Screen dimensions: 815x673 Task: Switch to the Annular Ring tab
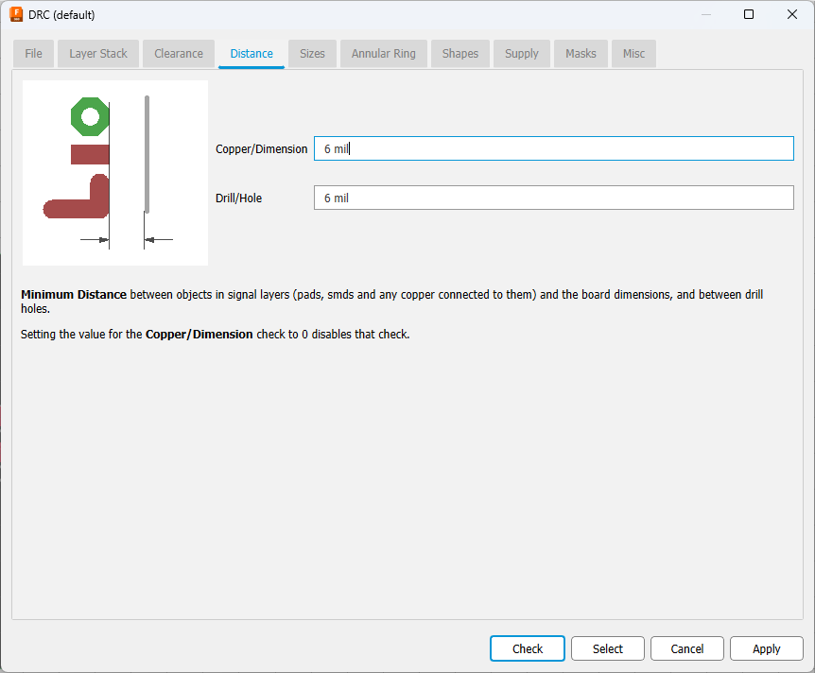tap(383, 54)
